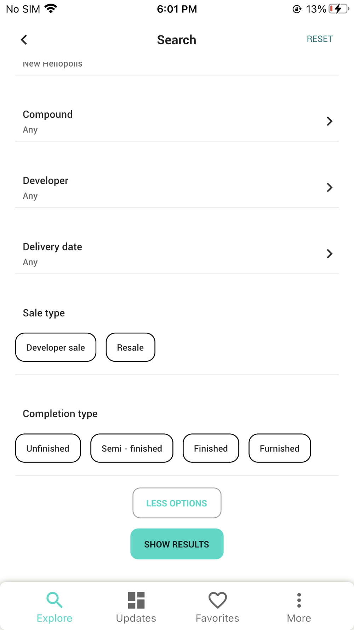Tap the SHOW RESULTS button
The width and height of the screenshot is (354, 630).
point(177,544)
